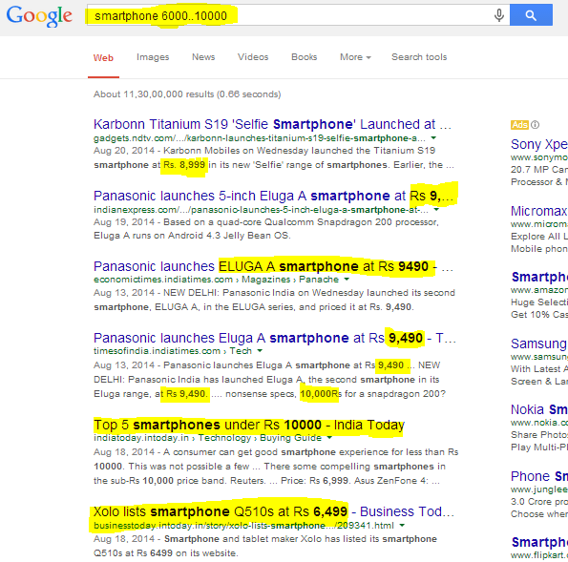Switch to the News tab
This screenshot has height=562, width=568.
click(203, 57)
